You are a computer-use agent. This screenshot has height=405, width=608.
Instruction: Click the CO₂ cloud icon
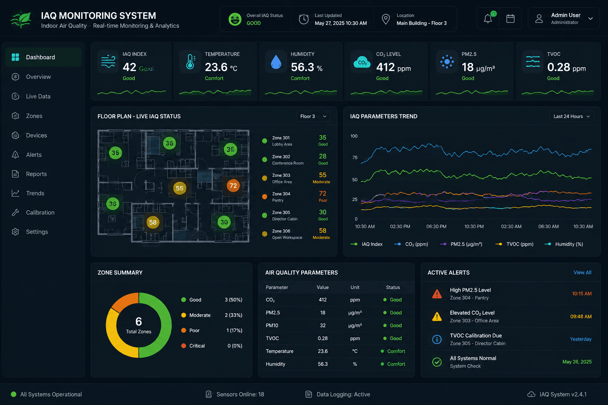tap(362, 62)
